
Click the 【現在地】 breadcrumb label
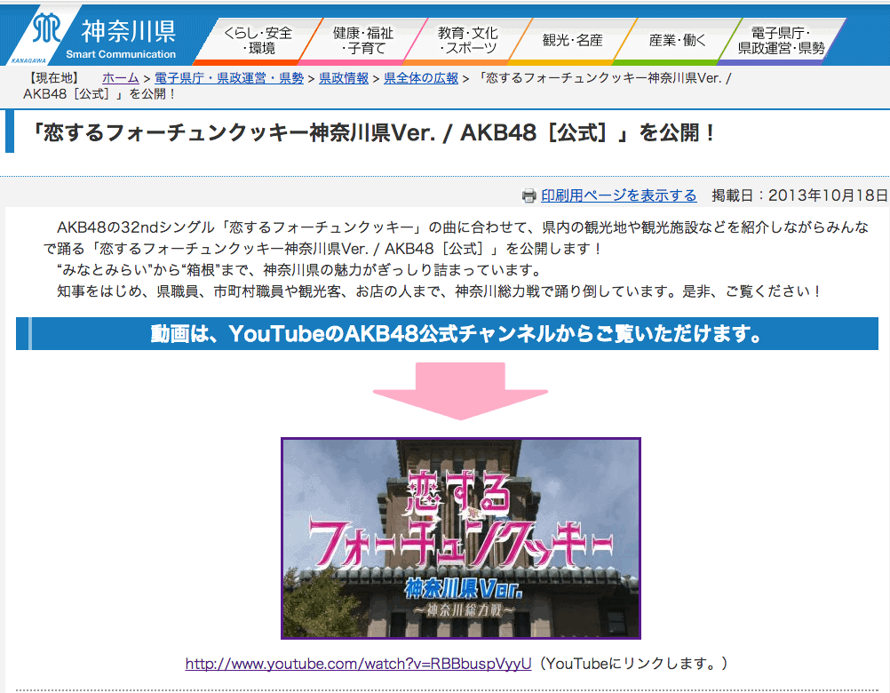tap(54, 78)
